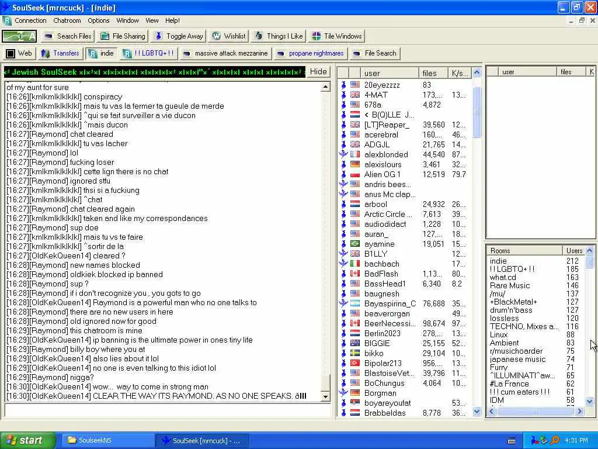Open the Connection menu
The width and height of the screenshot is (598, 449).
click(x=30, y=20)
